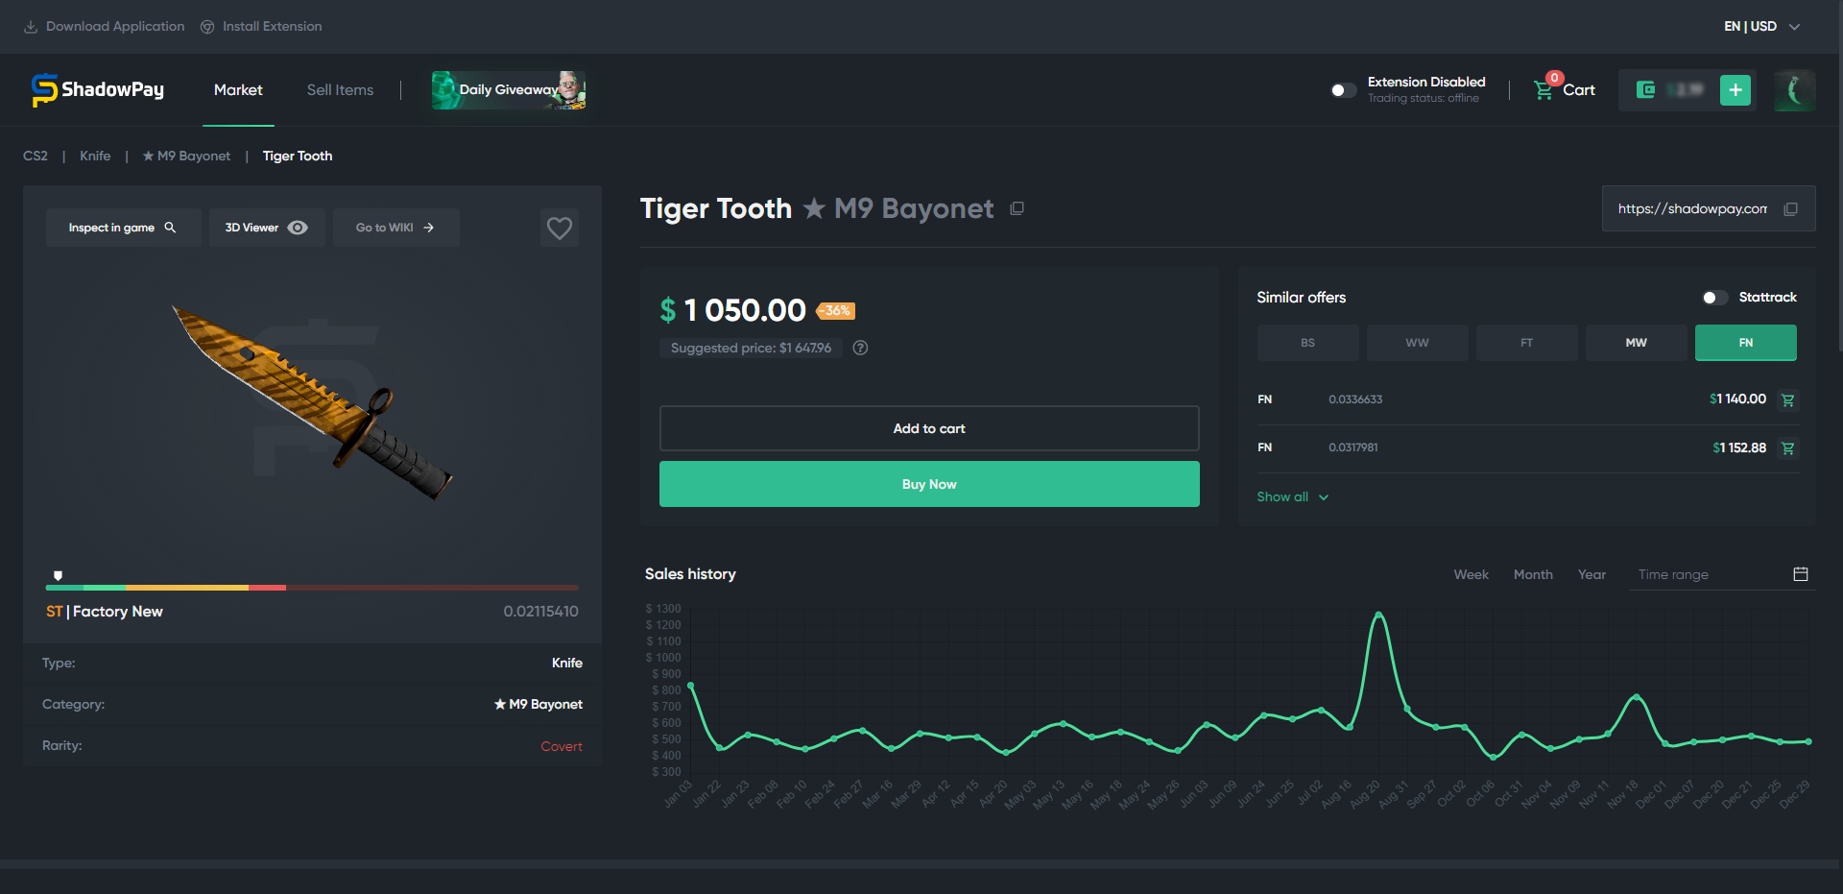1843x894 pixels.
Task: Open the 3D Viewer
Action: tap(267, 228)
